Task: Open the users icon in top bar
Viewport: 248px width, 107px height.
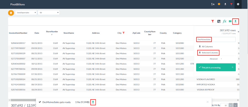Action: click(213, 4)
